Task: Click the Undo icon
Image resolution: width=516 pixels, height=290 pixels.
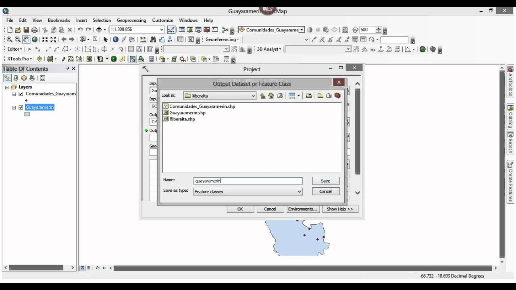Action: coord(80,30)
